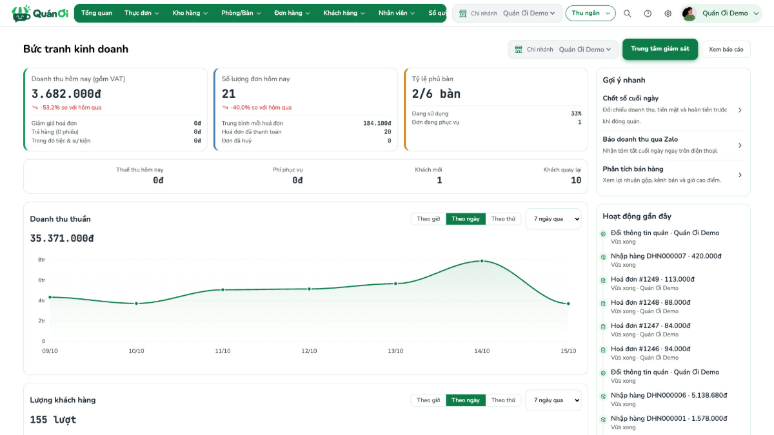Go to Tổng quan tab
Viewport: 774px width, 435px height.
(x=97, y=14)
